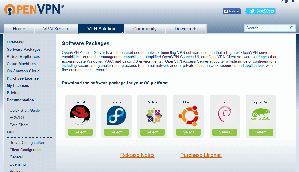Image resolution: width=299 pixels, height=172 pixels.
Task: Click the Sign In link
Action: pyautogui.click(x=288, y=1)
